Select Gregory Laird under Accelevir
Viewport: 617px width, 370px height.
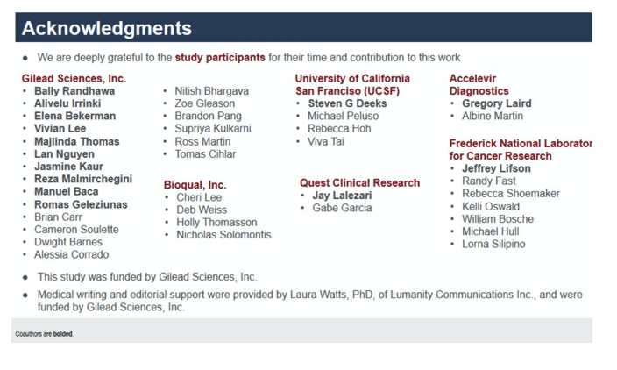(x=497, y=103)
